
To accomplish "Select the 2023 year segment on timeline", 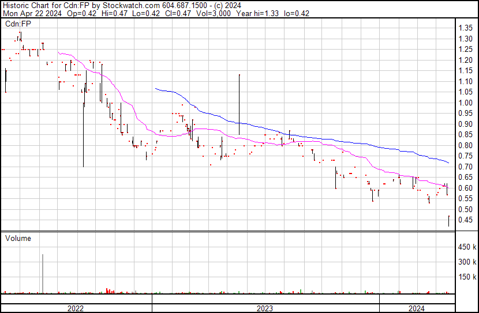I will pyautogui.click(x=265, y=308).
